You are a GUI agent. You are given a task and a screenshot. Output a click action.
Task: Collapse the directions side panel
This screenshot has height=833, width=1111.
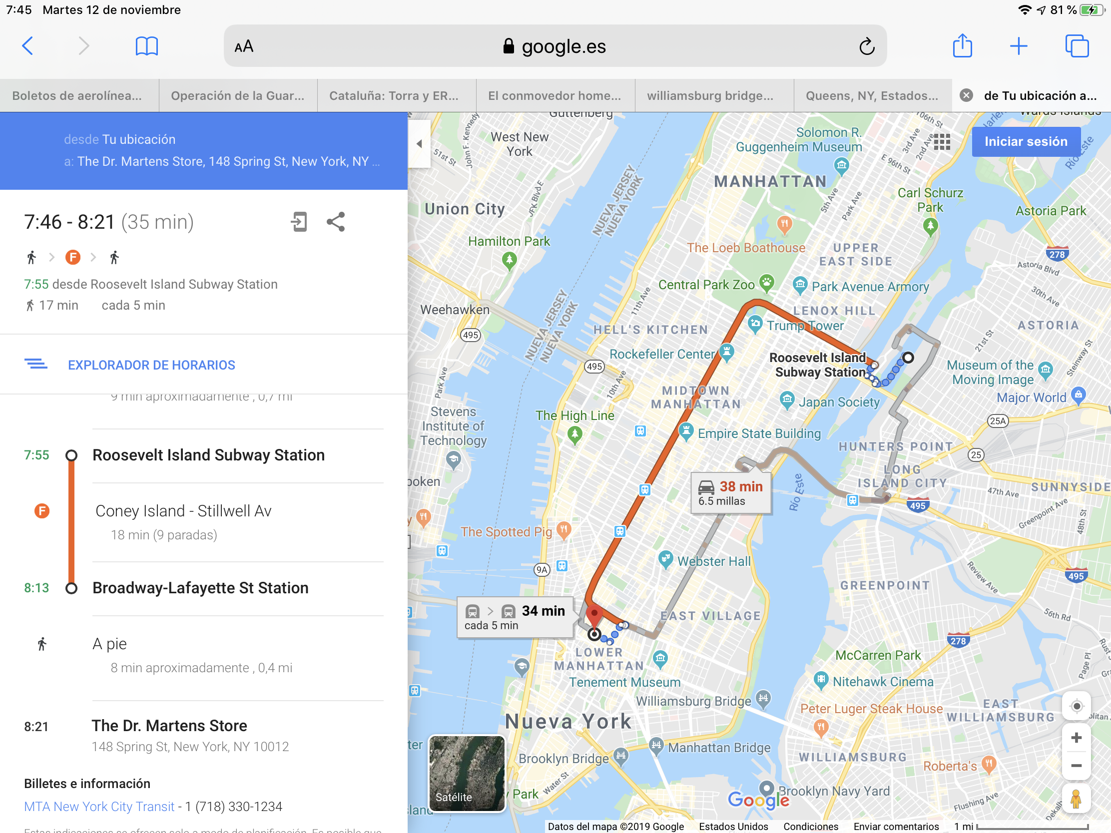click(x=419, y=144)
